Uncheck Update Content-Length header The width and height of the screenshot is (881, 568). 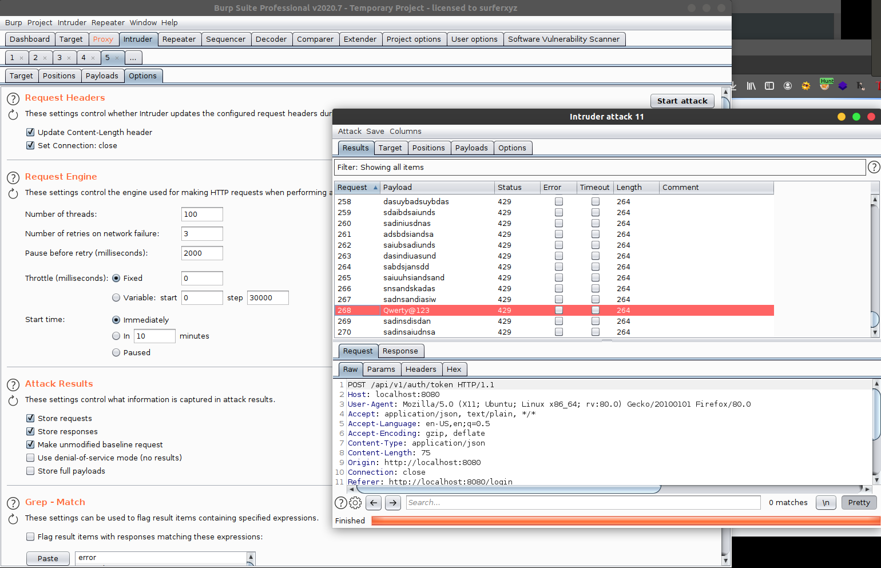pos(30,132)
